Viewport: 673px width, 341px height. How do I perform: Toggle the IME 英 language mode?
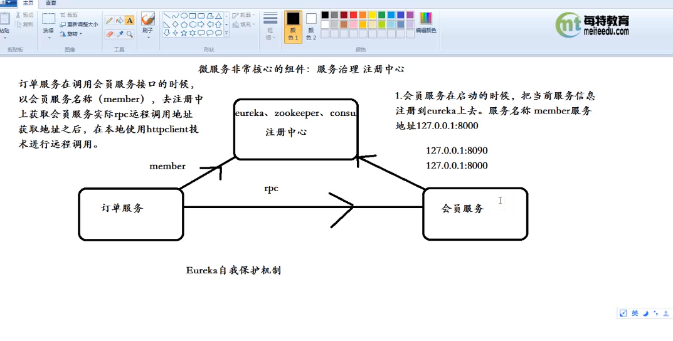click(635, 313)
